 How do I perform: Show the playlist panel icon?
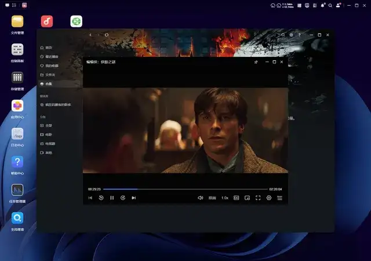(x=279, y=198)
